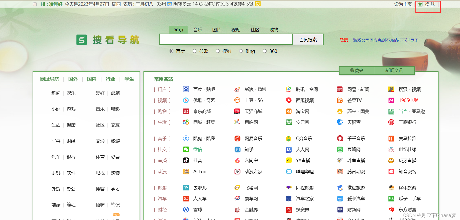This screenshot has height=220, width=460.
Task: Click the 百度搜索 button
Action: pos(308,40)
